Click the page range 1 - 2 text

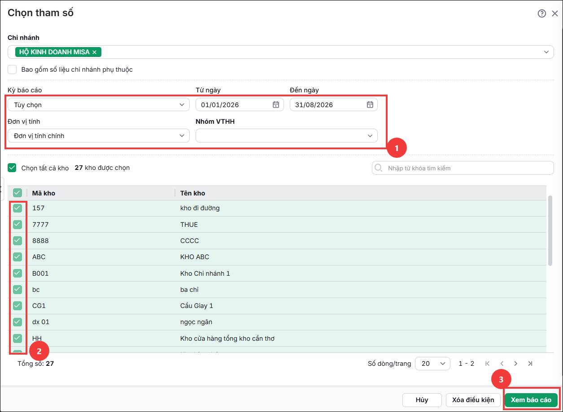pos(467,364)
